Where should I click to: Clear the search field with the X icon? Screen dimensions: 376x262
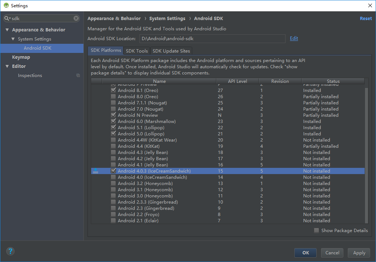click(x=76, y=18)
